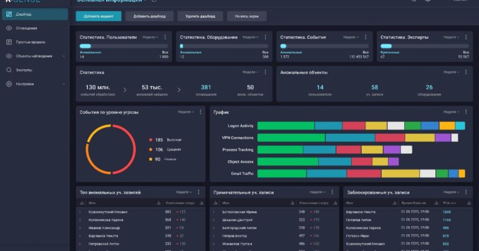Click the Email Traffic chart row label
The width and height of the screenshot is (479, 251).
pos(242,174)
